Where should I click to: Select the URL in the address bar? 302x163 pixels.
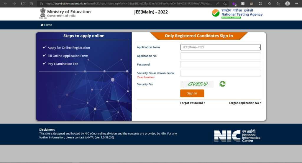(x=129, y=4)
